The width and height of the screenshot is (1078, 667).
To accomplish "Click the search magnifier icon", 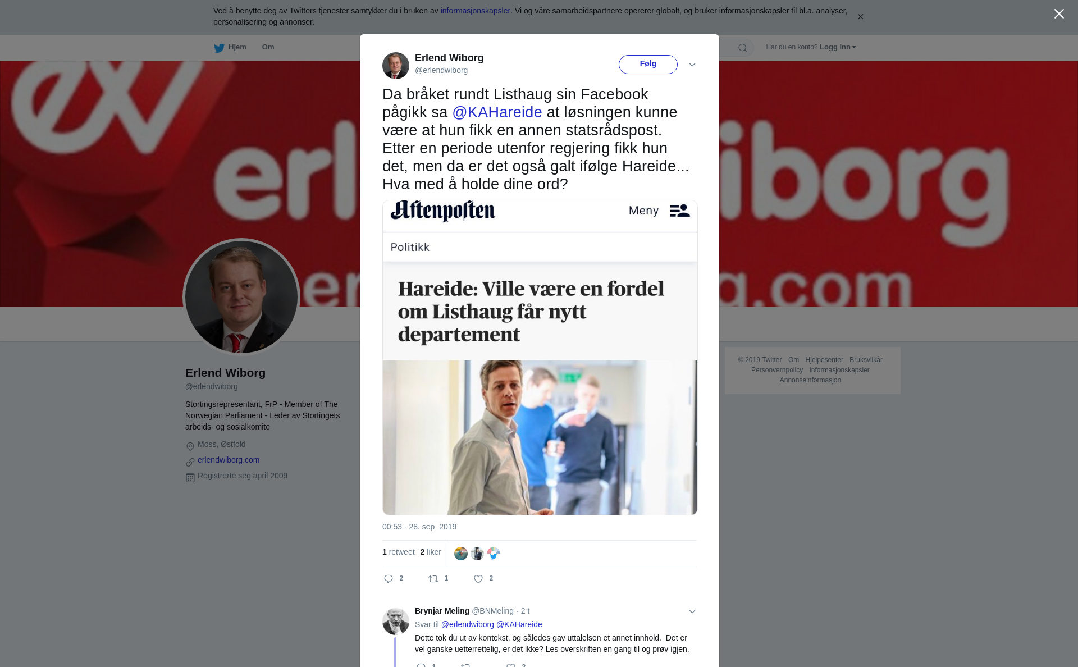I will 743,48.
